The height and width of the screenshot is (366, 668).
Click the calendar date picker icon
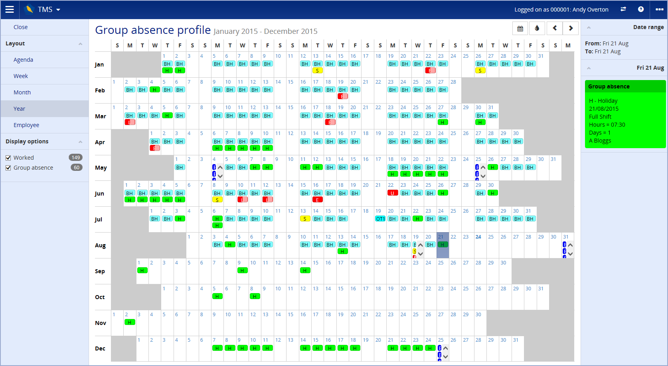pyautogui.click(x=520, y=28)
